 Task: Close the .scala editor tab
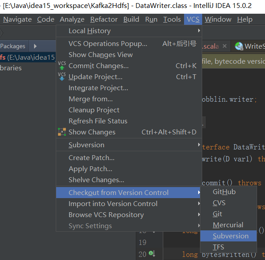click(224, 46)
